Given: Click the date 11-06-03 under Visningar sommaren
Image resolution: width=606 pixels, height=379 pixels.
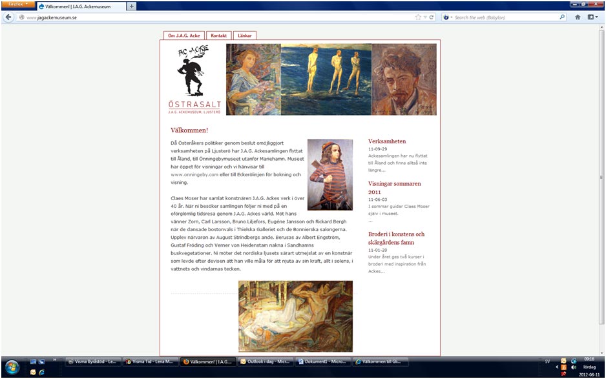Looking at the screenshot, I should coord(377,200).
